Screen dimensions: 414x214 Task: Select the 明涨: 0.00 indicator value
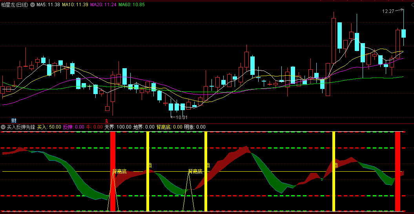point(195,127)
